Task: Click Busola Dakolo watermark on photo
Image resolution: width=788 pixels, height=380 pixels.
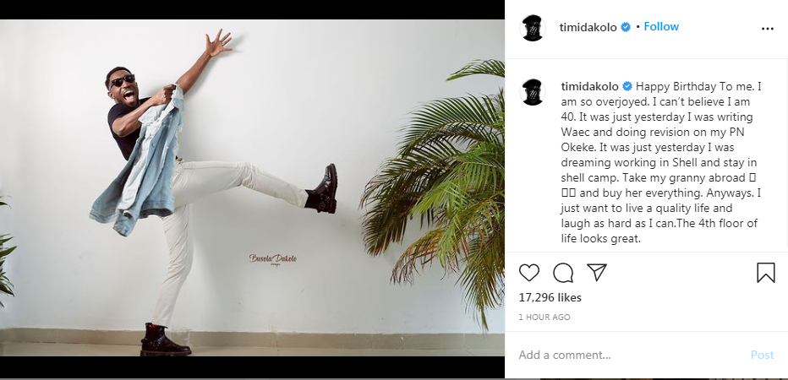Action: (273, 259)
